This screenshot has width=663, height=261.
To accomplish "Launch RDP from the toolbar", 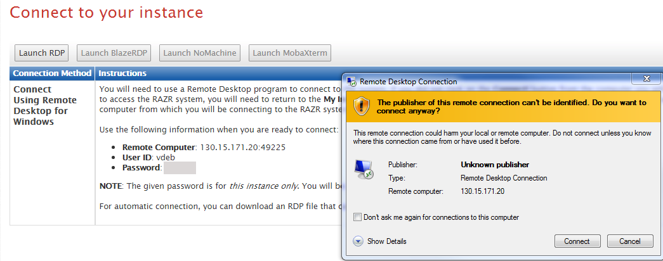I will click(x=41, y=53).
